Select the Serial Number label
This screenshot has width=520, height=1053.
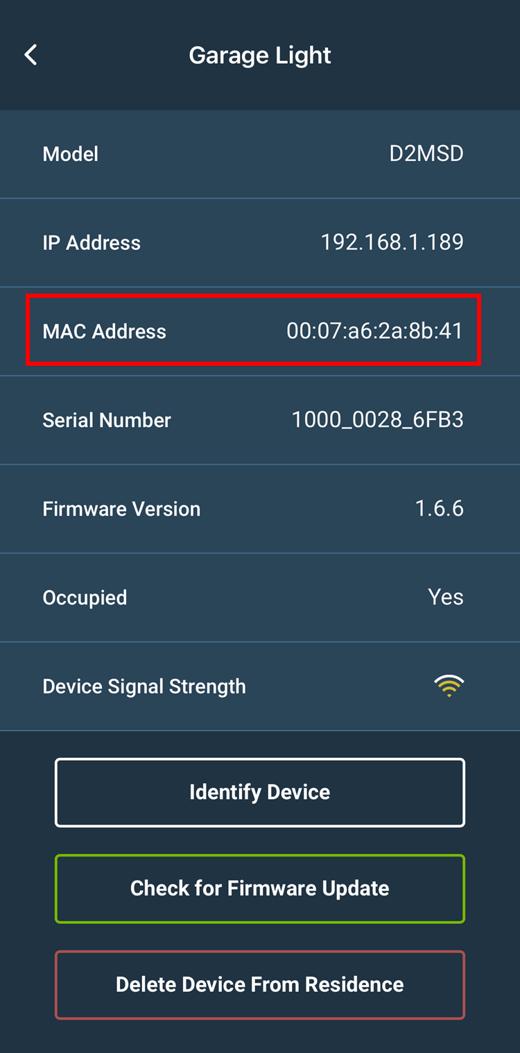[107, 421]
